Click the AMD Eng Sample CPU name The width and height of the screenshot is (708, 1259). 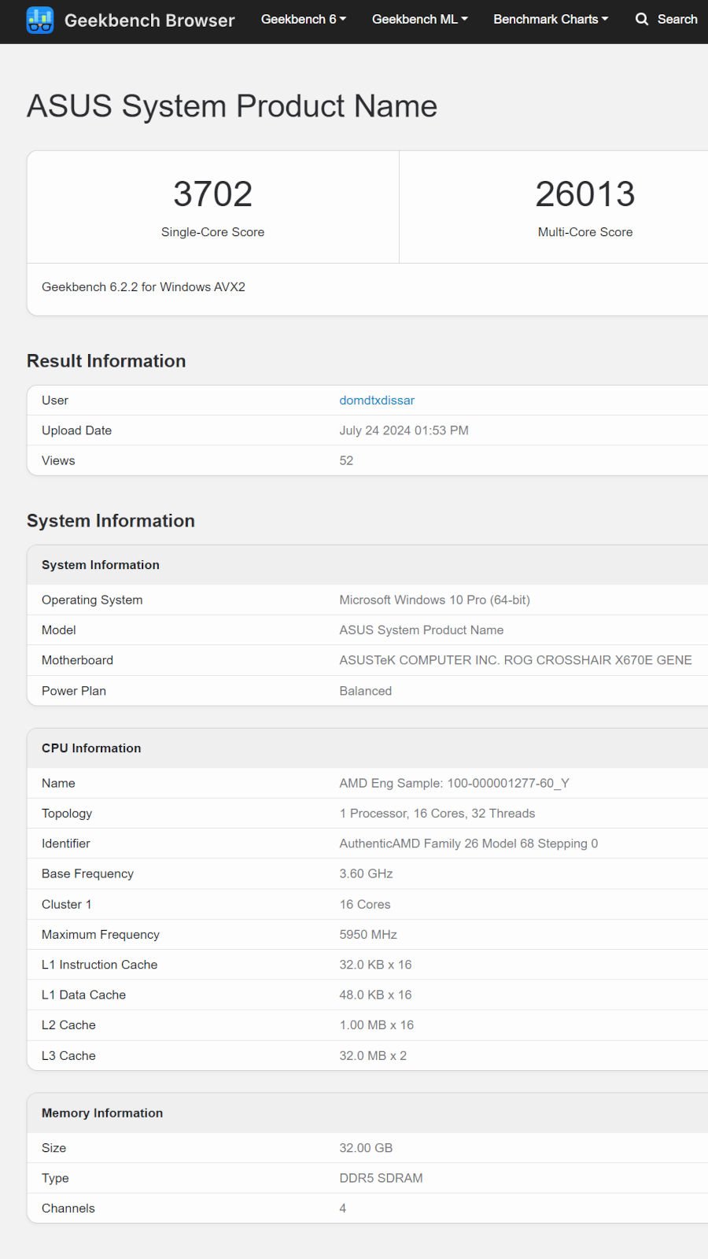(454, 783)
